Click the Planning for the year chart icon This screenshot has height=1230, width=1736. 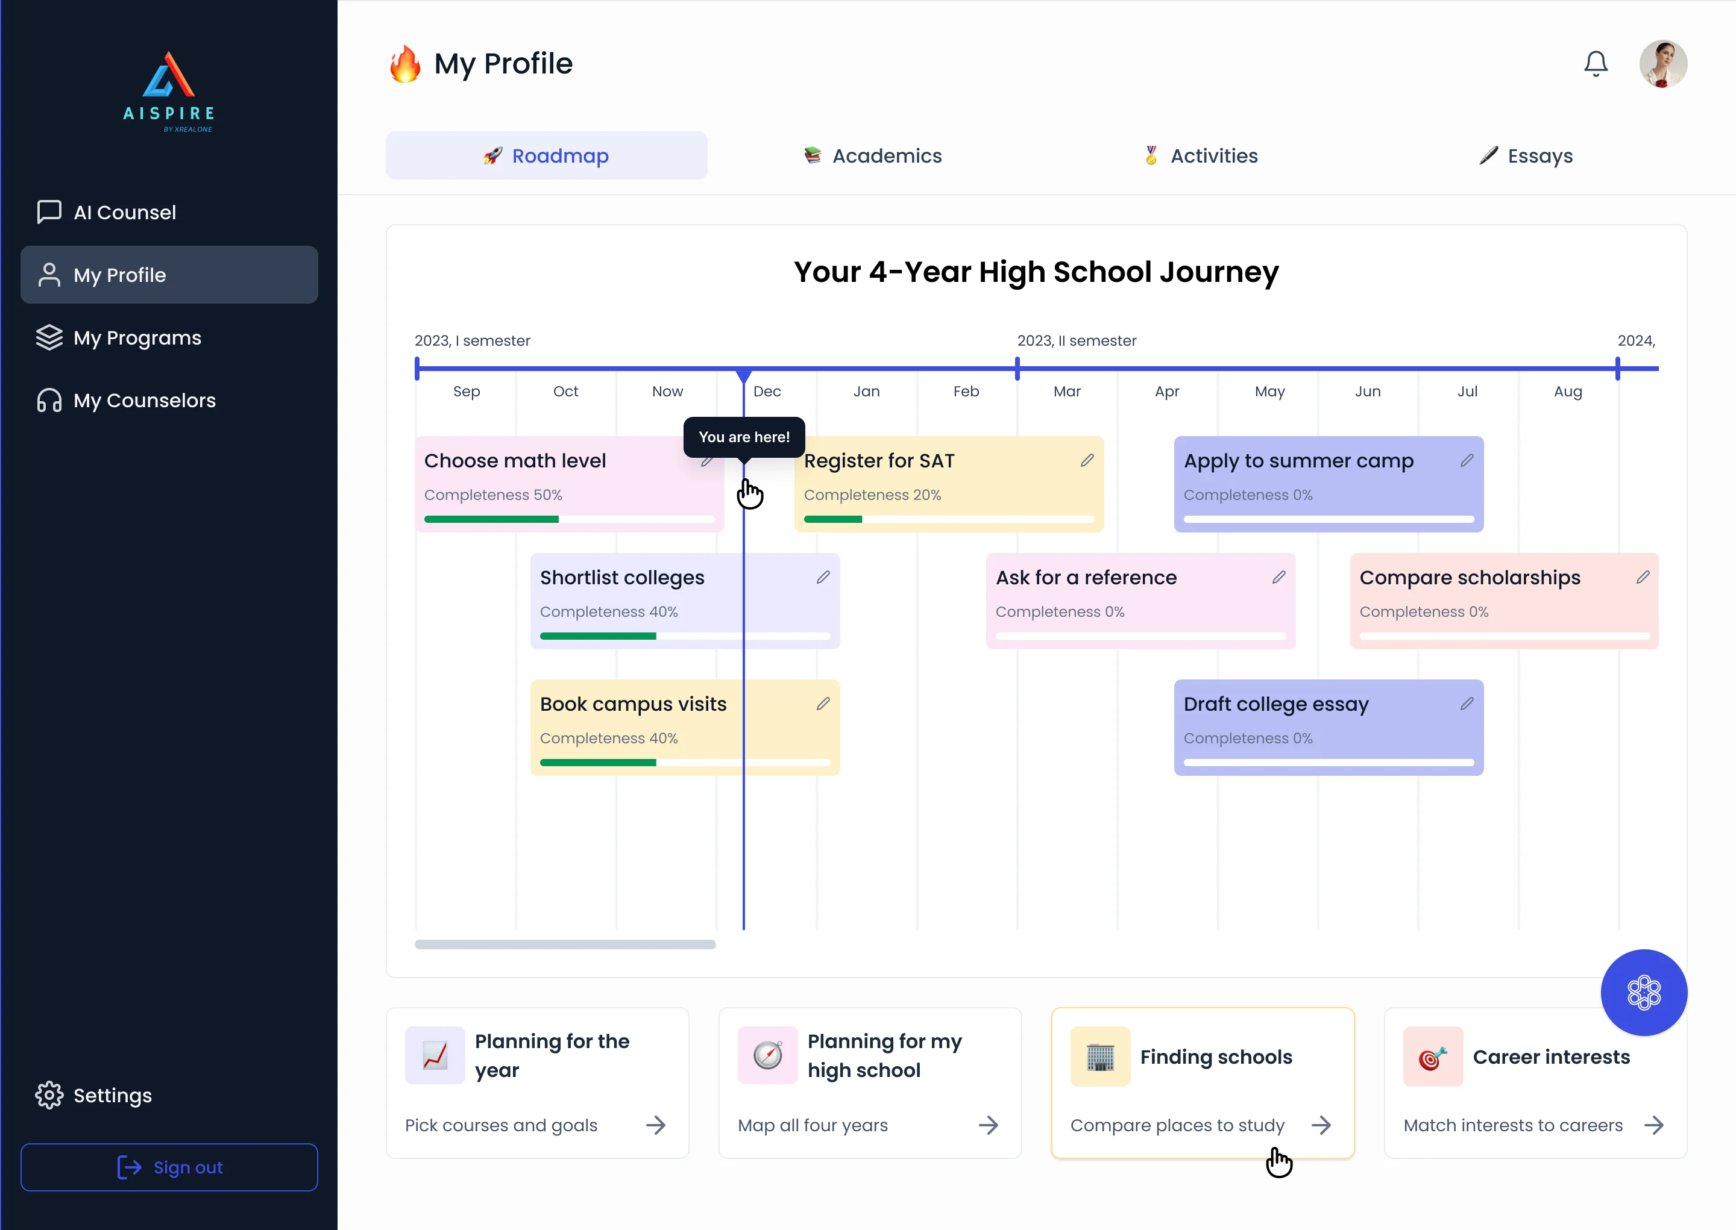[x=435, y=1056]
